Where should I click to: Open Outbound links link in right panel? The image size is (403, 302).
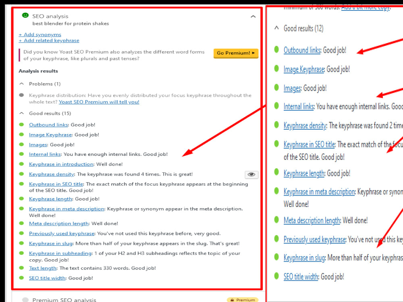pyautogui.click(x=302, y=50)
